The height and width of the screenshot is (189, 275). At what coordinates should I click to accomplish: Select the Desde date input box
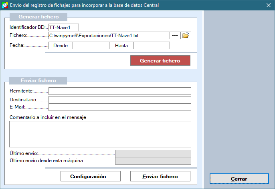point(91,46)
